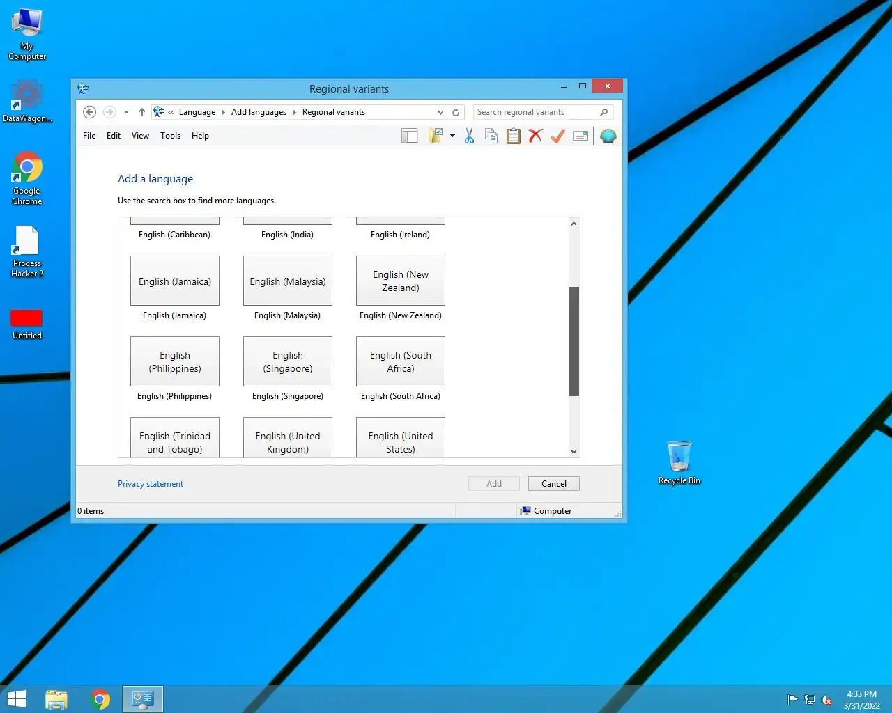Click the Up one level arrow
892x713 pixels.
[142, 112]
